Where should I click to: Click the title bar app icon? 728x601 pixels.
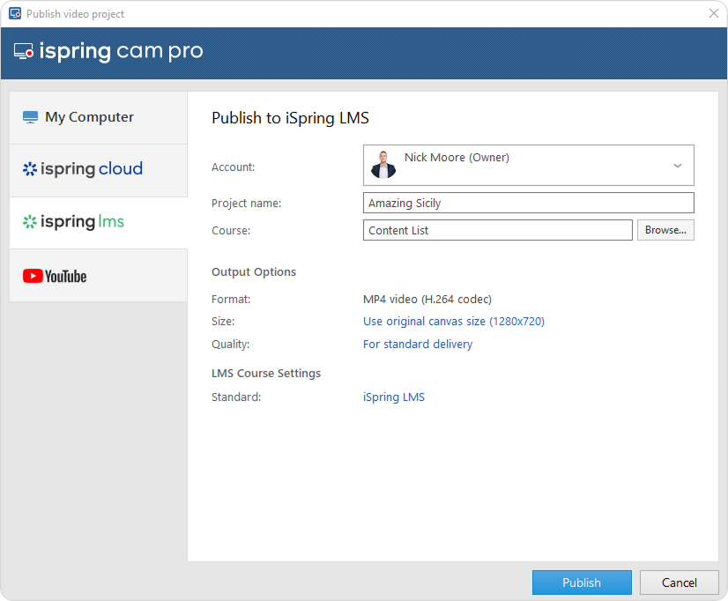click(15, 14)
